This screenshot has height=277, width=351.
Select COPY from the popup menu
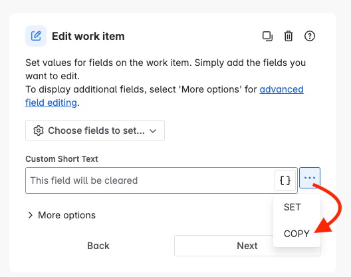click(296, 234)
